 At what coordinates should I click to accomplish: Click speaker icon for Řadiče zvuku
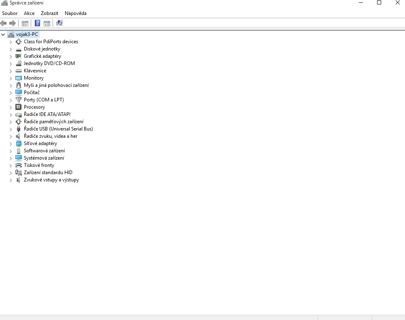coord(18,136)
